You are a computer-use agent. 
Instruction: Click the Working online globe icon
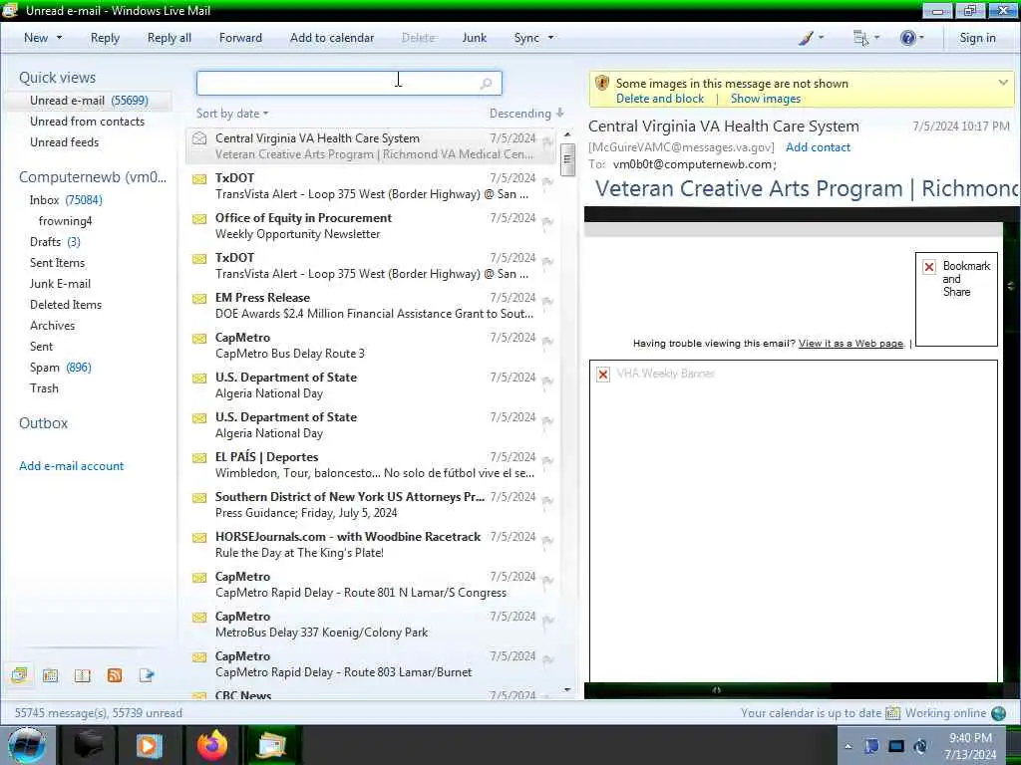tap(998, 713)
